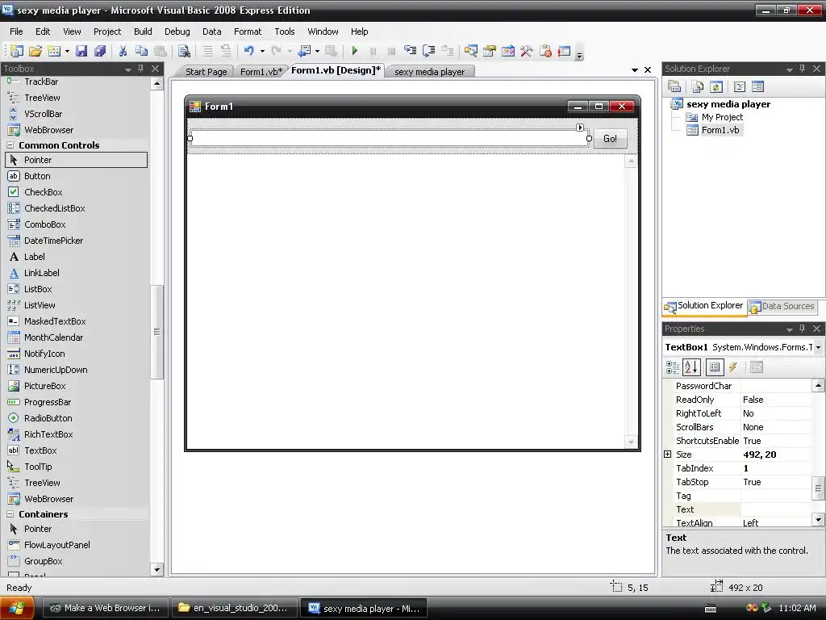This screenshot has width=826, height=620.
Task: Open the Solution Explorer window position dropdown
Action: (x=789, y=69)
